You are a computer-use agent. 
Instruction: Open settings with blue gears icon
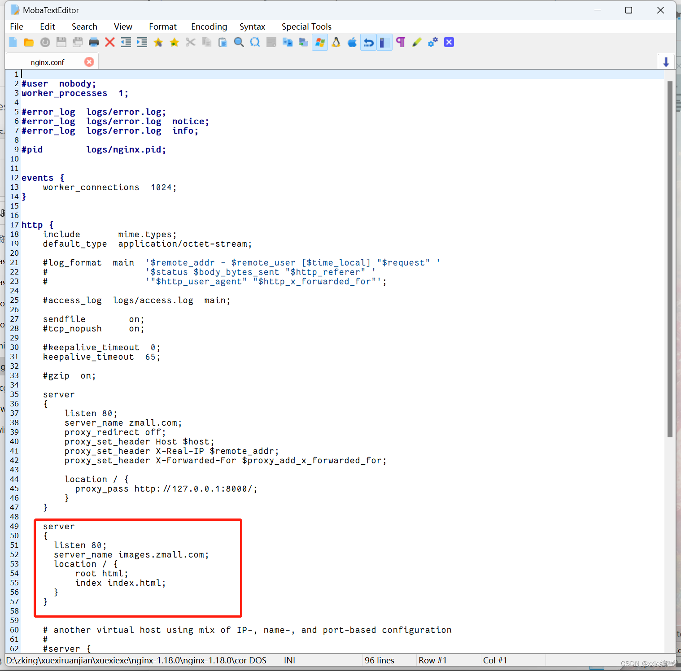click(433, 43)
